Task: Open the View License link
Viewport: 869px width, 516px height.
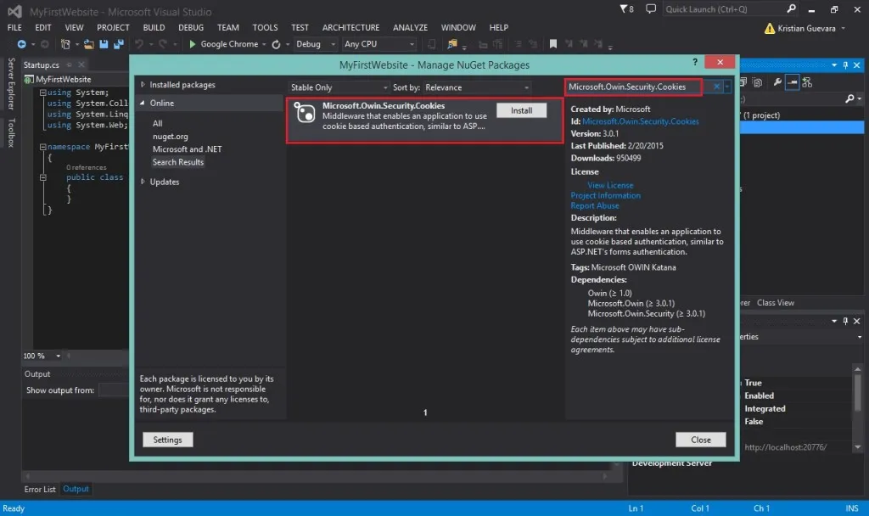Action: click(610, 185)
